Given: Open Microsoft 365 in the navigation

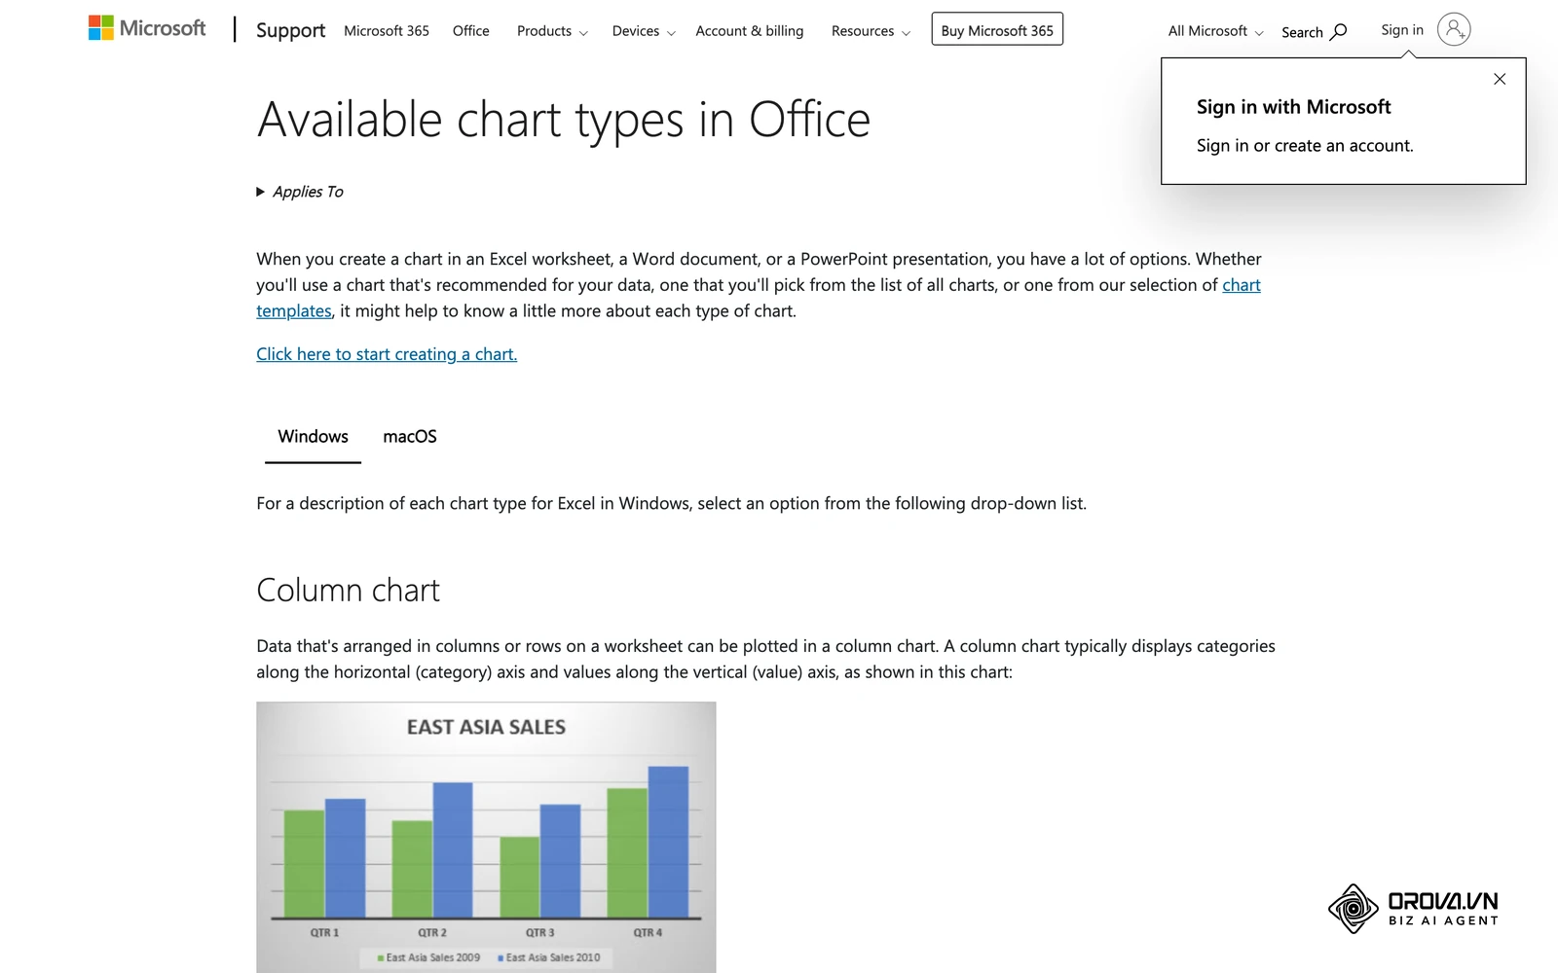Looking at the screenshot, I should (387, 31).
